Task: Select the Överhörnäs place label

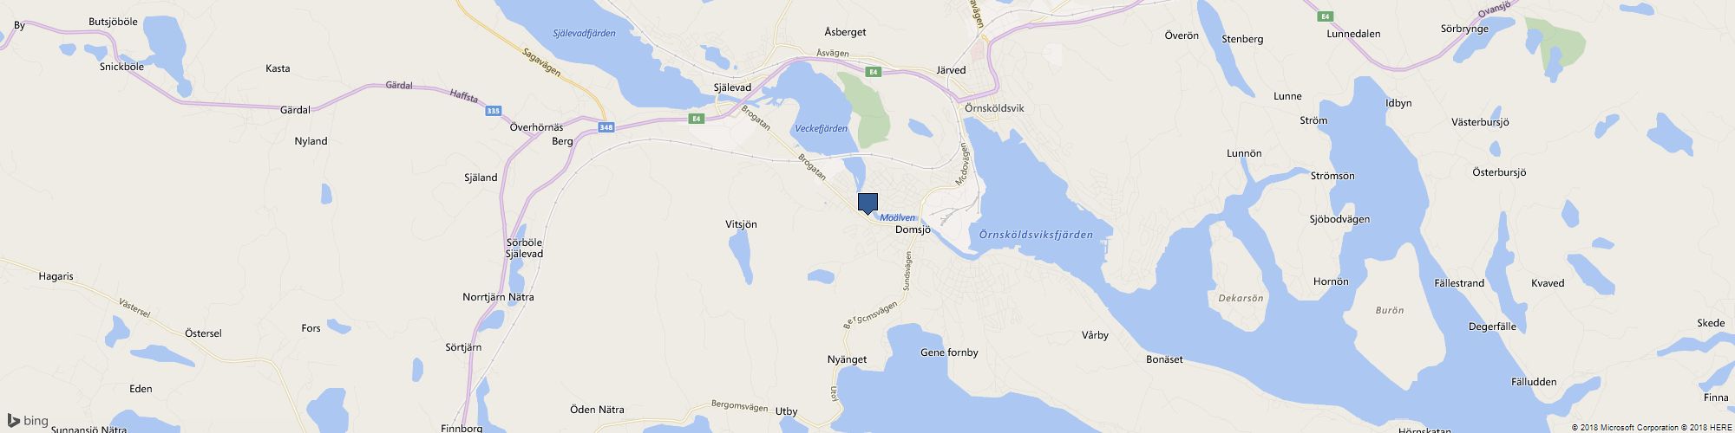Action: [536, 126]
